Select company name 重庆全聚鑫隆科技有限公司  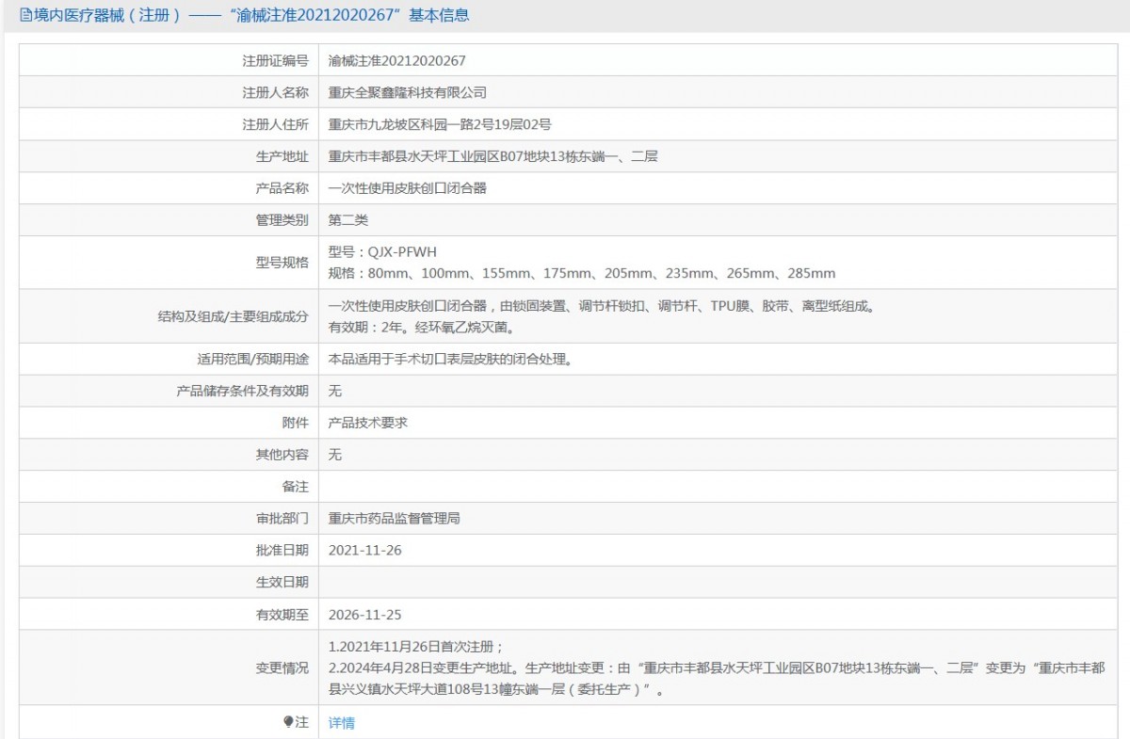tap(408, 92)
